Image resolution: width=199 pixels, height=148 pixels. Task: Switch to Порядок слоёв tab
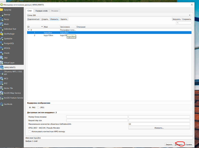[42, 11]
